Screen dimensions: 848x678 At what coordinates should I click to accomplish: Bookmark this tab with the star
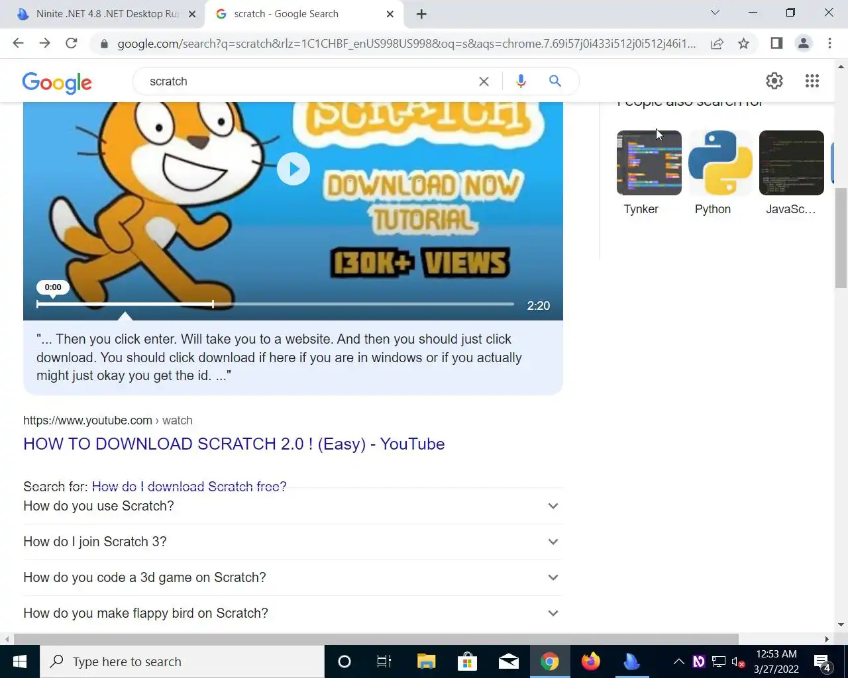743,44
